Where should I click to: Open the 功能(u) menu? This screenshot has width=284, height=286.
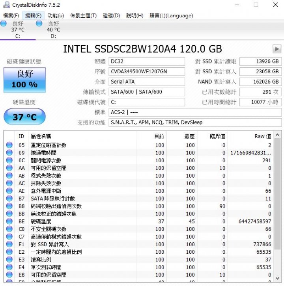pos(56,16)
